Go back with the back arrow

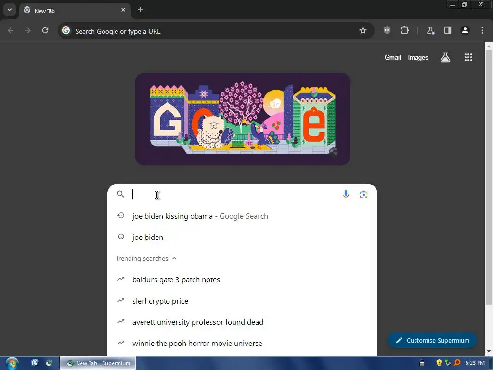coord(11,30)
